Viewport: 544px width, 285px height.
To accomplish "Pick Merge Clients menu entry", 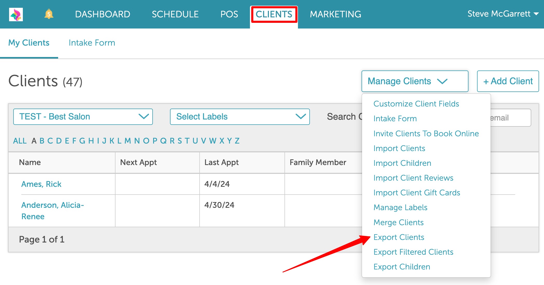I will (398, 222).
